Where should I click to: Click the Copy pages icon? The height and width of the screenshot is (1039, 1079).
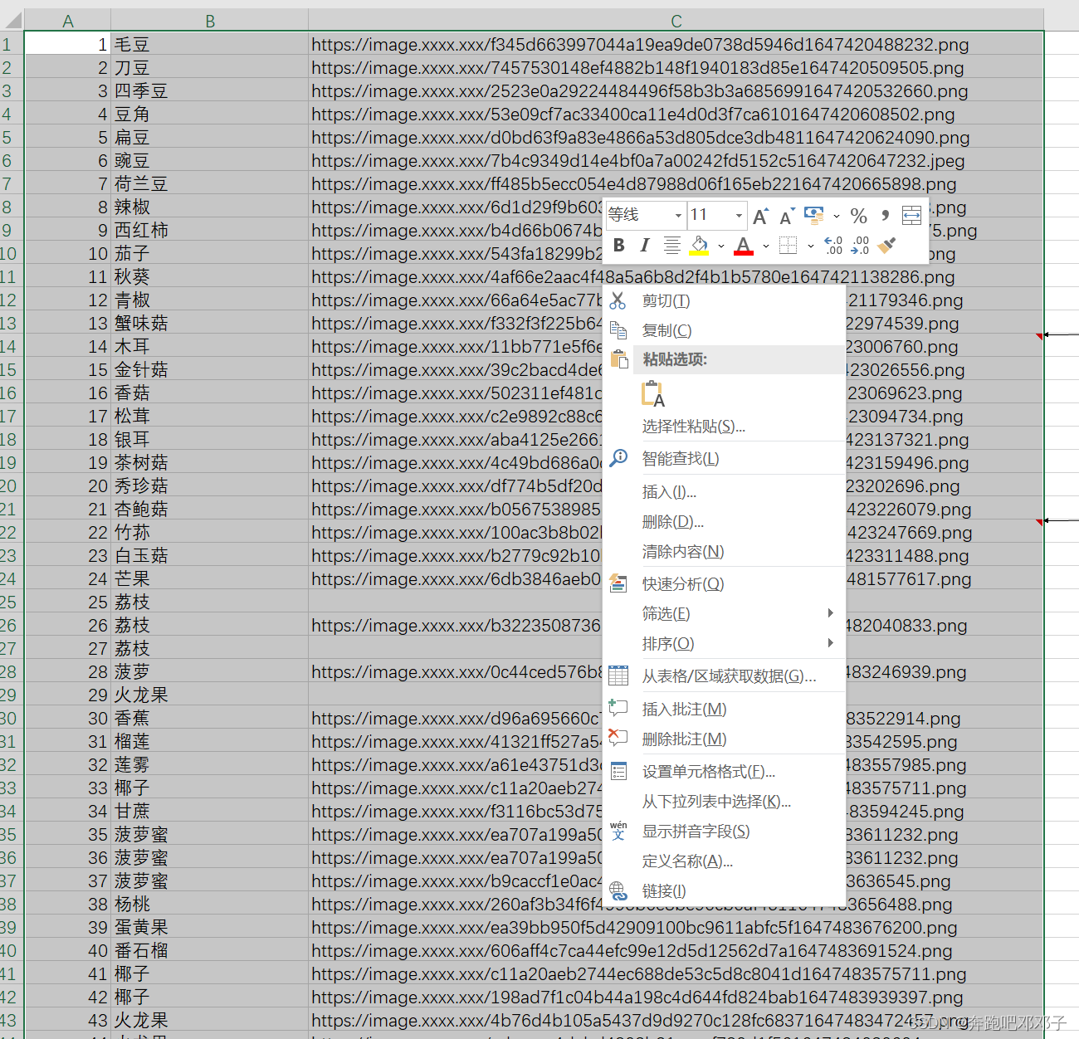pyautogui.click(x=618, y=330)
